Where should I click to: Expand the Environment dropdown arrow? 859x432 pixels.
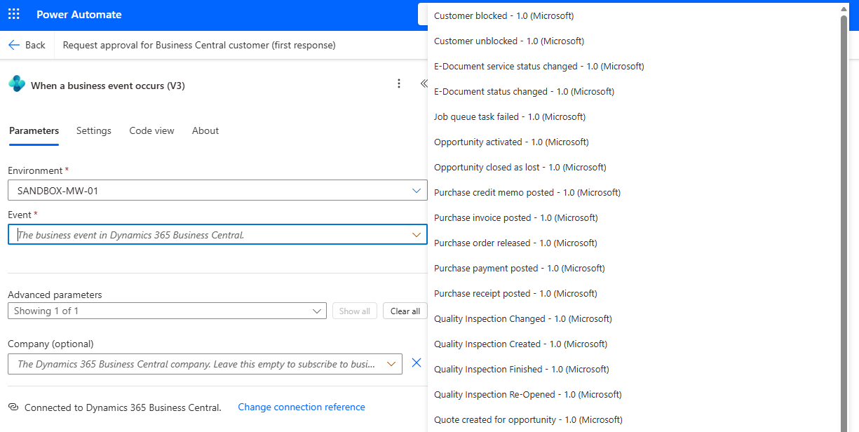pyautogui.click(x=417, y=190)
